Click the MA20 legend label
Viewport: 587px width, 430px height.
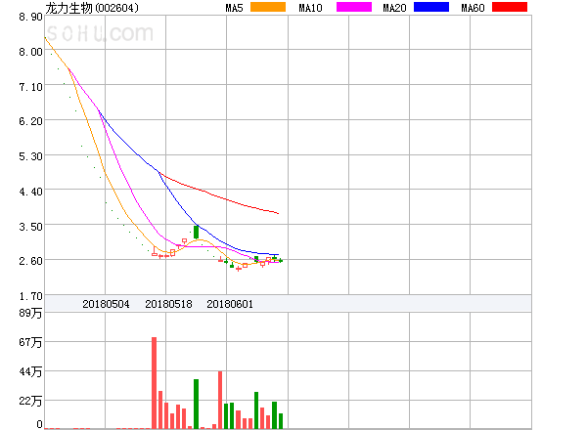tap(394, 8)
